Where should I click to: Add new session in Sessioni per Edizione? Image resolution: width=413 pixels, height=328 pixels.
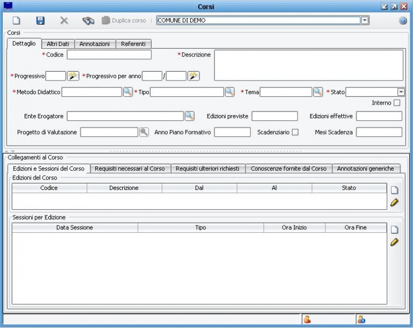394,230
